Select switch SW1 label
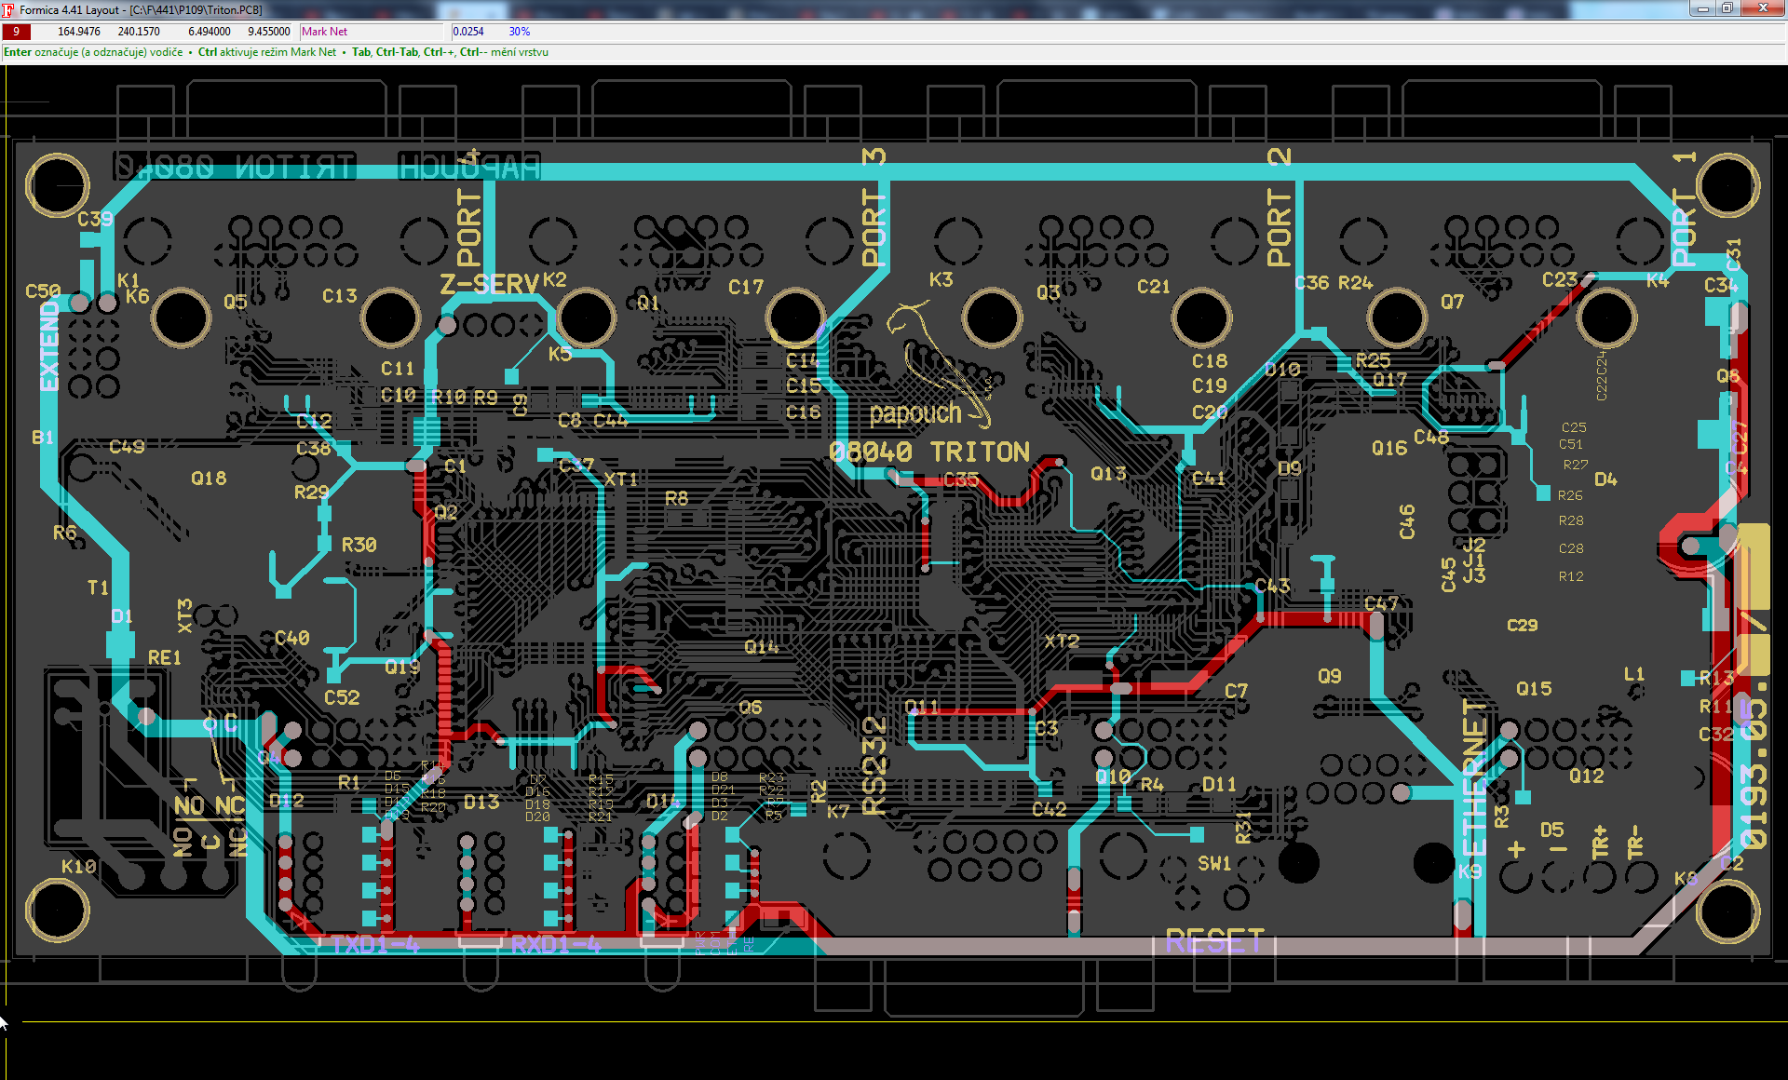 1214,864
